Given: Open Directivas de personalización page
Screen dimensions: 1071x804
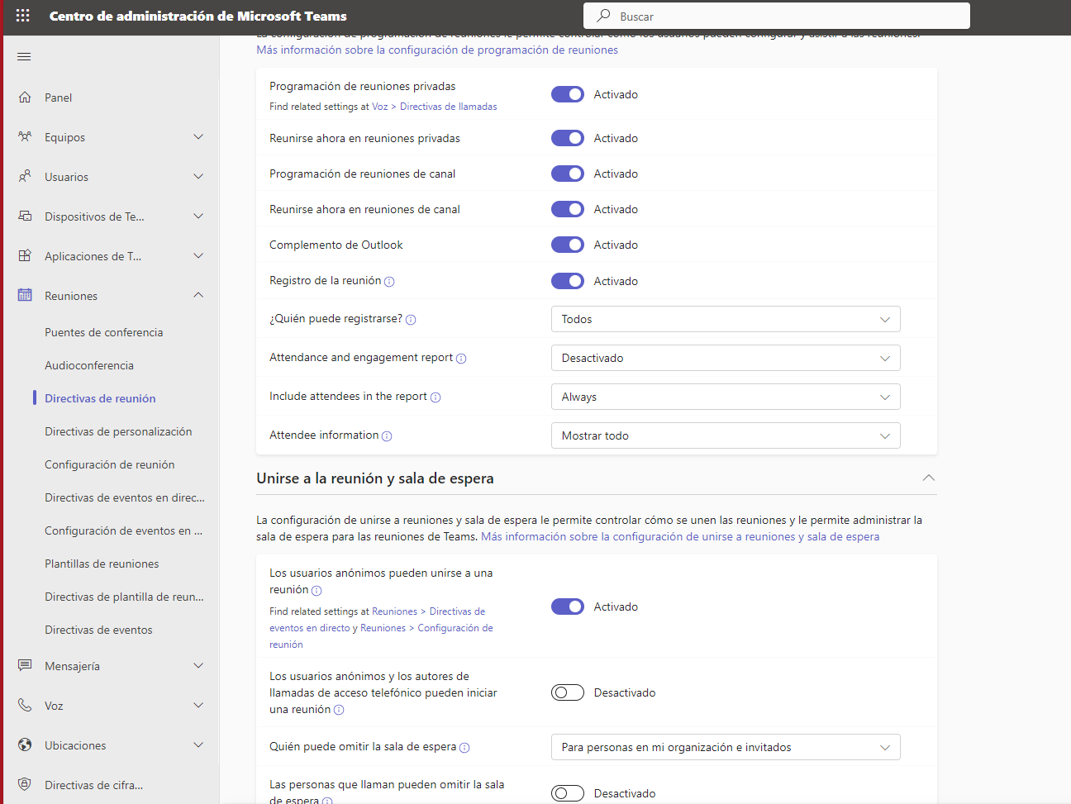Looking at the screenshot, I should pos(118,431).
